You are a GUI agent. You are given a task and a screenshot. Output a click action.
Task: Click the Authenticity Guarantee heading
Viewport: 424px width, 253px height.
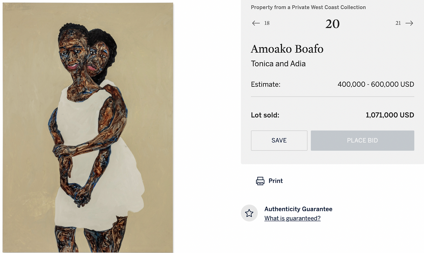pyautogui.click(x=298, y=209)
